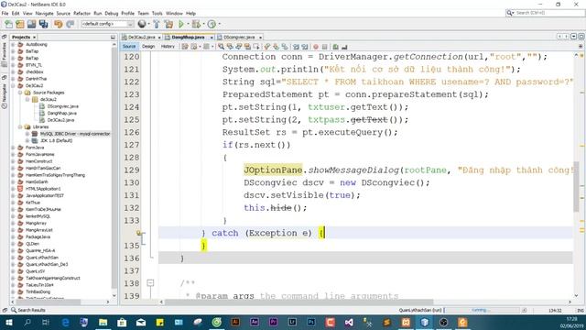Click the NetBeans cube icon in taskbar

(425, 322)
